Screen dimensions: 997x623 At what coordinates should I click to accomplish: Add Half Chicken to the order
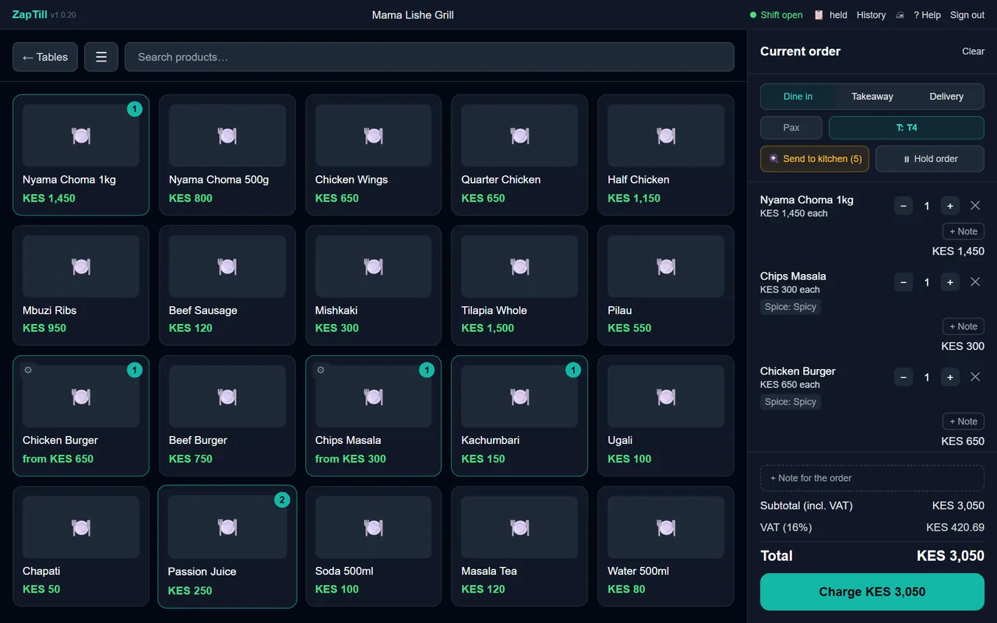tap(666, 155)
